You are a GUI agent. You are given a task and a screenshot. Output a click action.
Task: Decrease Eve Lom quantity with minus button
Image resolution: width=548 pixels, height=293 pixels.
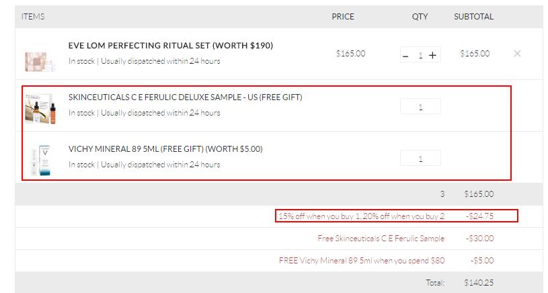405,55
